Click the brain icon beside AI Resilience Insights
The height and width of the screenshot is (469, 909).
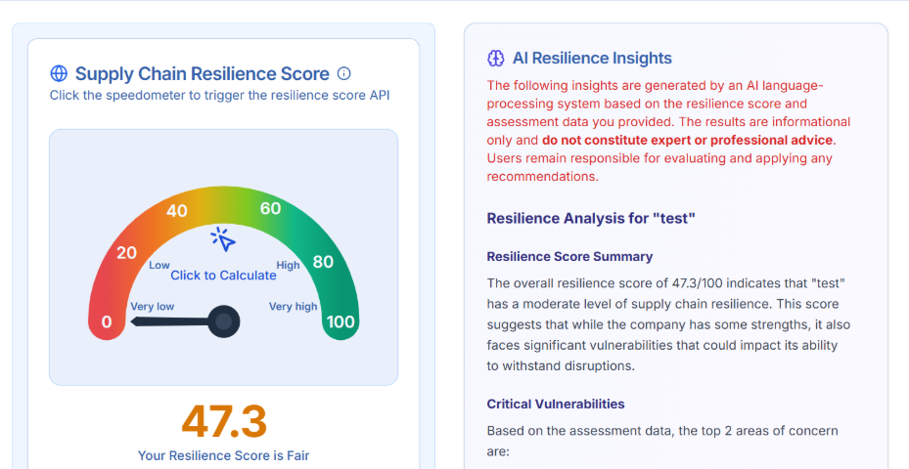pos(495,59)
